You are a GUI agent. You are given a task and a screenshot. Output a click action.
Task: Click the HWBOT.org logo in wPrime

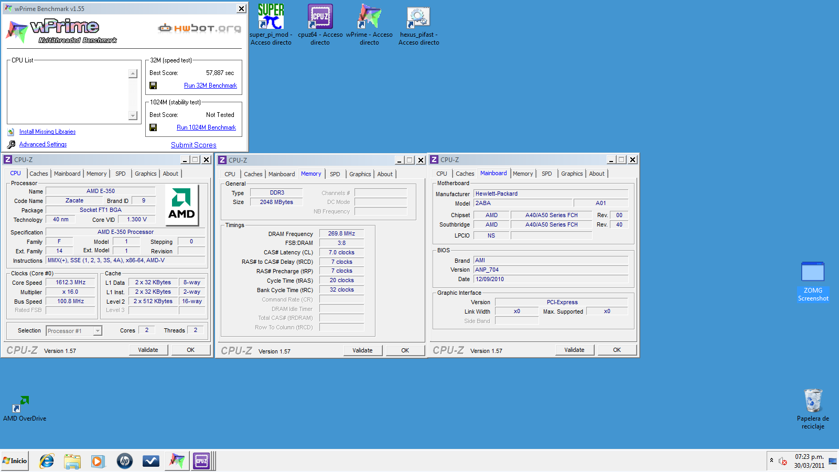(x=200, y=28)
